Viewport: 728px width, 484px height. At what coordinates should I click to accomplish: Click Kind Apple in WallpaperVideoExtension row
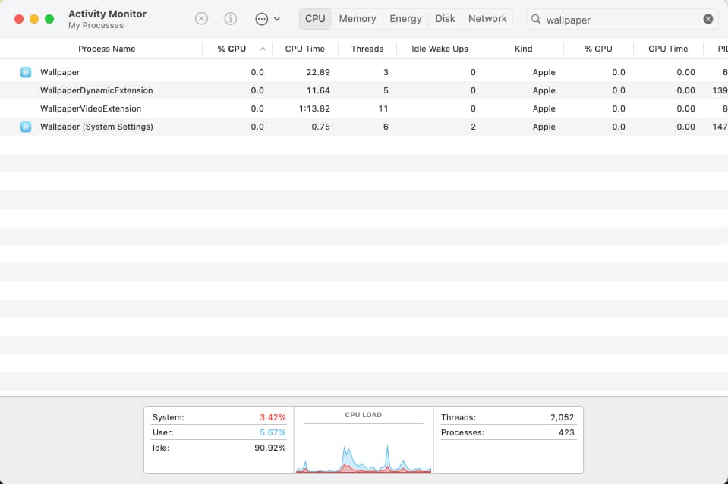pos(544,108)
